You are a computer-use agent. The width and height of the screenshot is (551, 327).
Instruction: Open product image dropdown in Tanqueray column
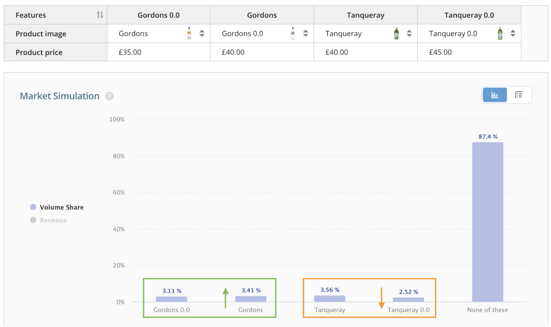(x=409, y=33)
